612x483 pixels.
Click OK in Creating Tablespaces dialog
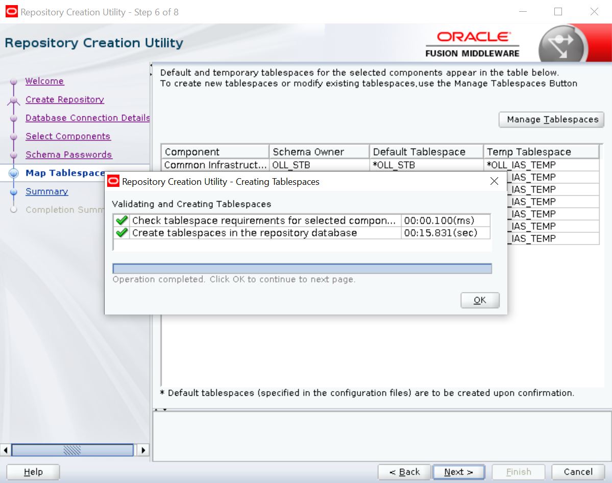coord(480,300)
